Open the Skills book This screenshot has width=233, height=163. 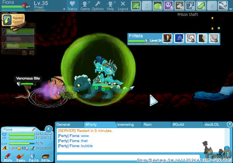coord(45,156)
